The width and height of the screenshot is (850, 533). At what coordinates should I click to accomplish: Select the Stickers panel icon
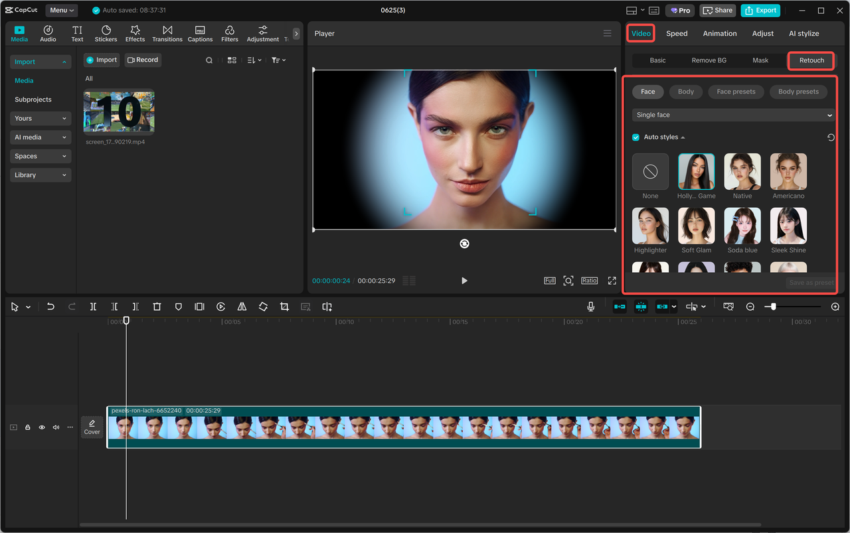(x=106, y=33)
